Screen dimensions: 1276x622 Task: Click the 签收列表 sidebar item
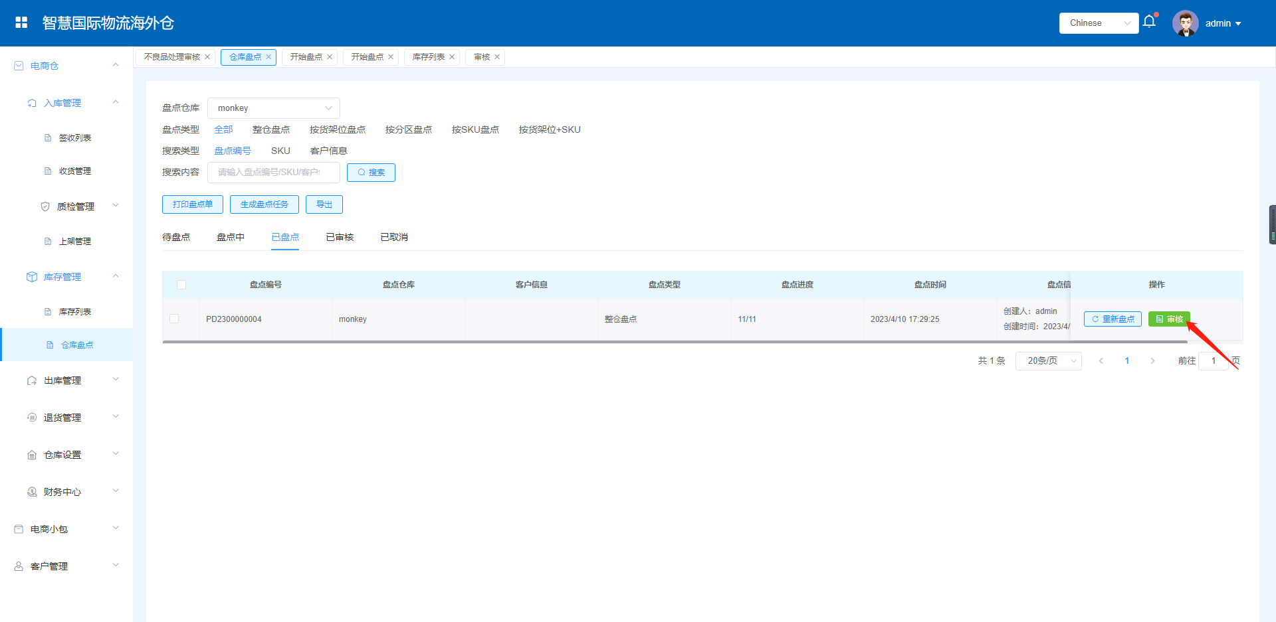tap(74, 138)
